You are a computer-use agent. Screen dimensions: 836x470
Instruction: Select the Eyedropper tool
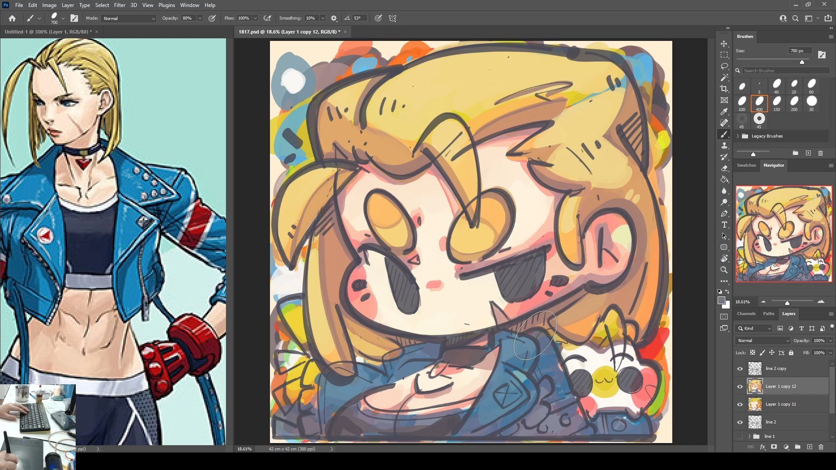click(724, 112)
